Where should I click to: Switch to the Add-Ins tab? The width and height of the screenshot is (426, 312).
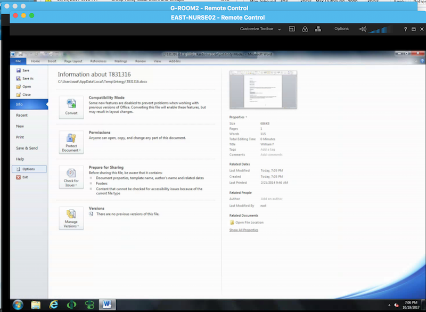pyautogui.click(x=175, y=61)
